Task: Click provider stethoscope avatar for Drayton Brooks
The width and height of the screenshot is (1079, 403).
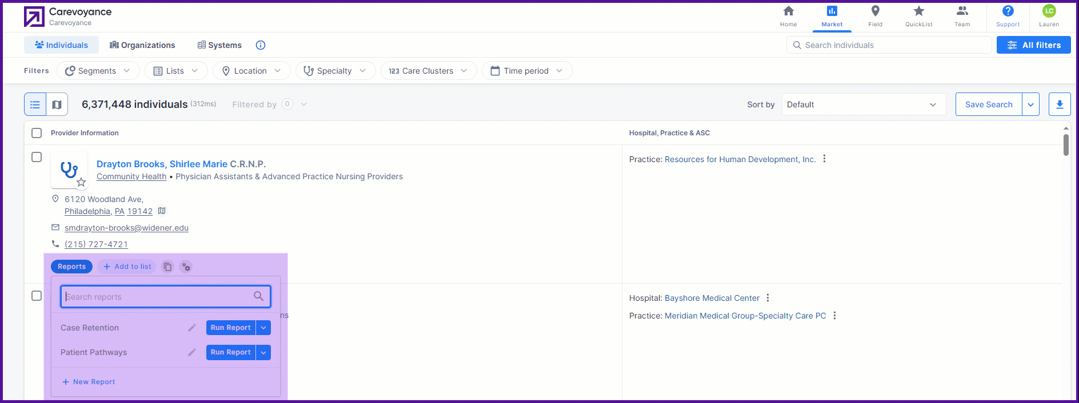Action: click(x=69, y=170)
